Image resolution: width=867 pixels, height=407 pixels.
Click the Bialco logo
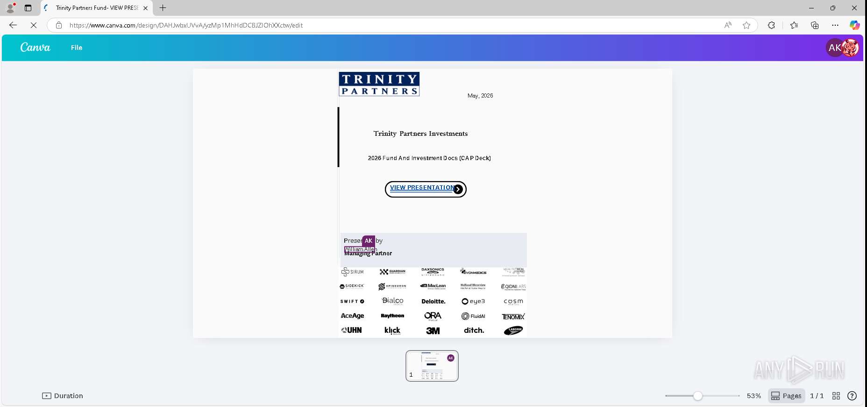click(x=392, y=301)
